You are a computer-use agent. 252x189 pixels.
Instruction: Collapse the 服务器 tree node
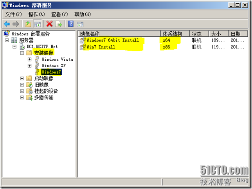[7, 40]
